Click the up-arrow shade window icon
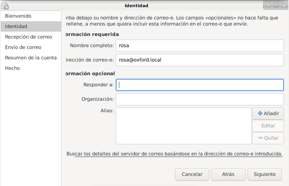 pyautogui.click(x=269, y=5)
